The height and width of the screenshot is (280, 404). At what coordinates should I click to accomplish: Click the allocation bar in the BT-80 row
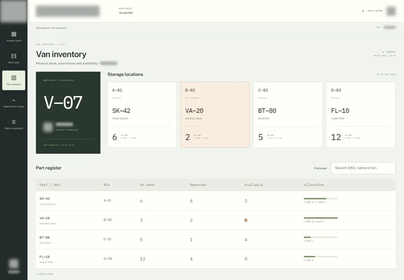coord(321,237)
